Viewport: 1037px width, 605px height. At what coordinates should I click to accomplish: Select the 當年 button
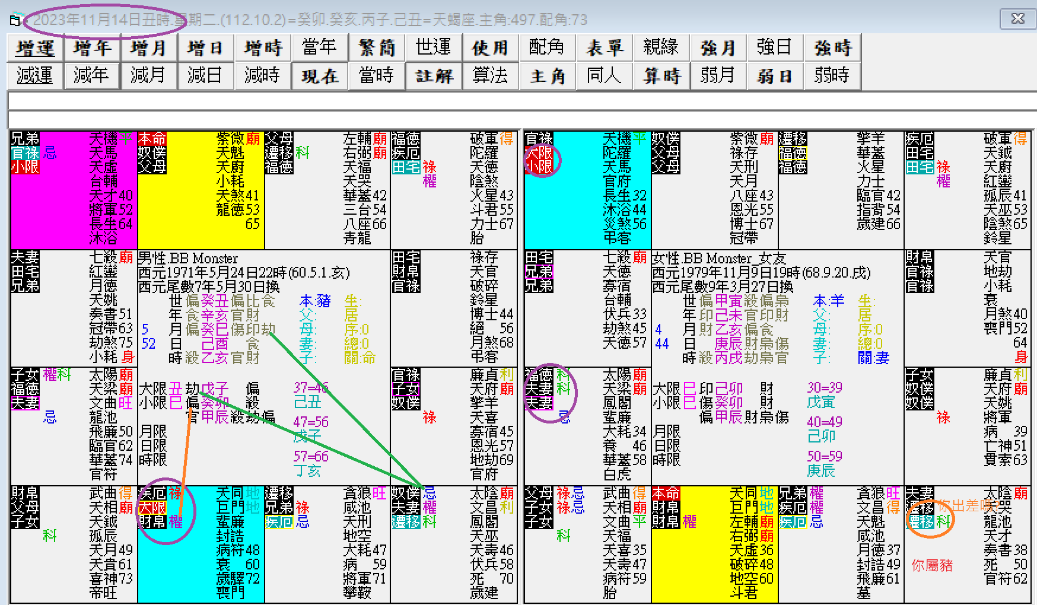point(320,47)
